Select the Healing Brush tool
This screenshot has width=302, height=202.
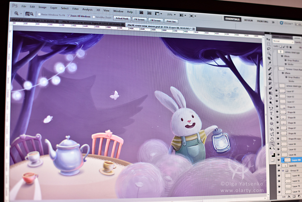[270, 69]
